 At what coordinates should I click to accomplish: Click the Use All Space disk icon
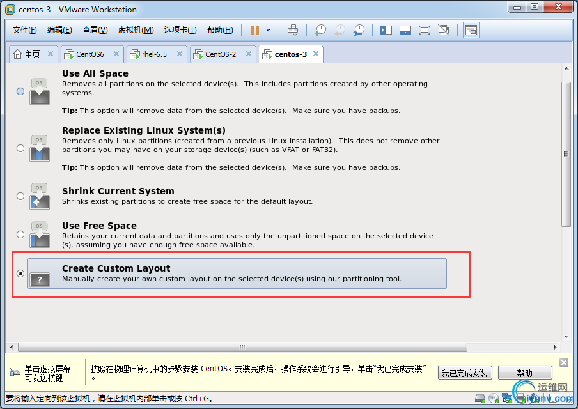[x=40, y=91]
